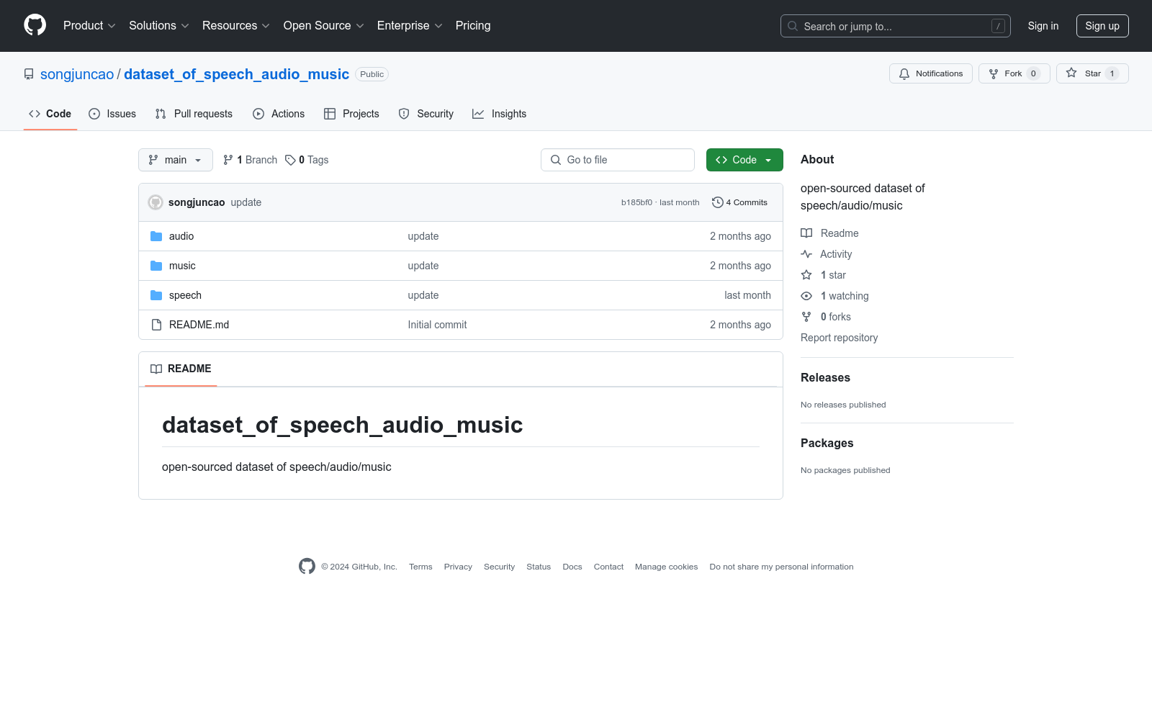The height and width of the screenshot is (720, 1152).
Task: Click the commits history clock icon
Action: click(717, 202)
